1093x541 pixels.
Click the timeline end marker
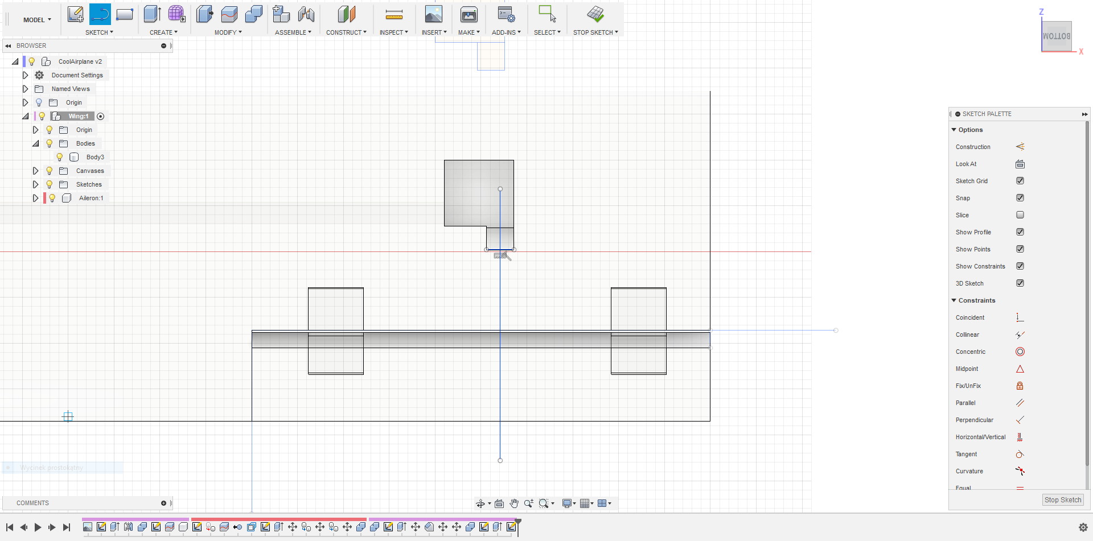(517, 527)
